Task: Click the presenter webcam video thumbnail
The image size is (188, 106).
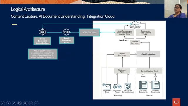Action: pyautogui.click(x=176, y=9)
